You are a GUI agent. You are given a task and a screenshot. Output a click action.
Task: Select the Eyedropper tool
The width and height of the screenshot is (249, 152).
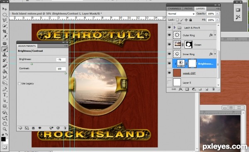click(5, 37)
